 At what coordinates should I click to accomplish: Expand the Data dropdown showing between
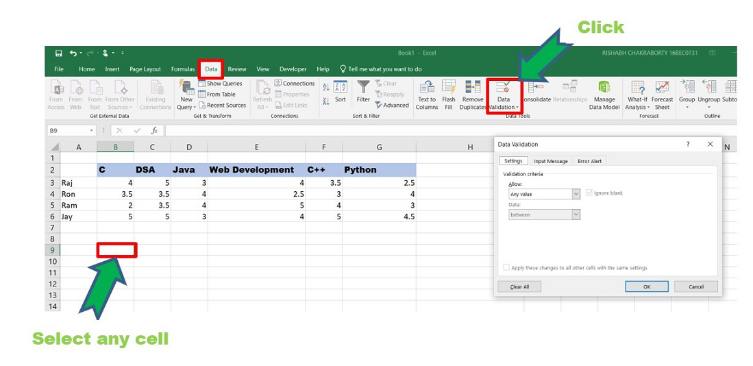[544, 215]
